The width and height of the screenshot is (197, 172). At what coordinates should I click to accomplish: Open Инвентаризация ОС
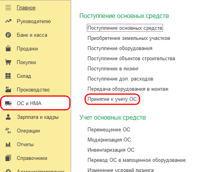(x=111, y=150)
